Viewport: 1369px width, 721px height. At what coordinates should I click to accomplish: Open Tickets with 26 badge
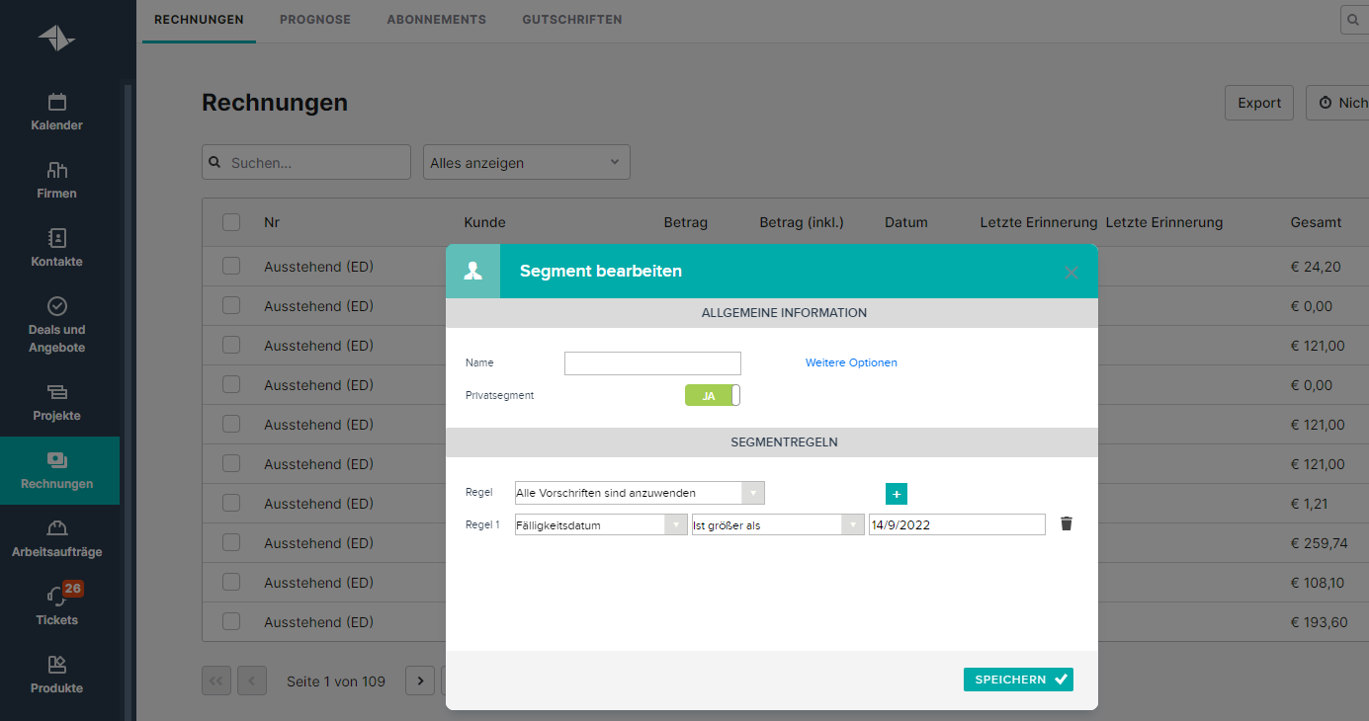point(57,606)
